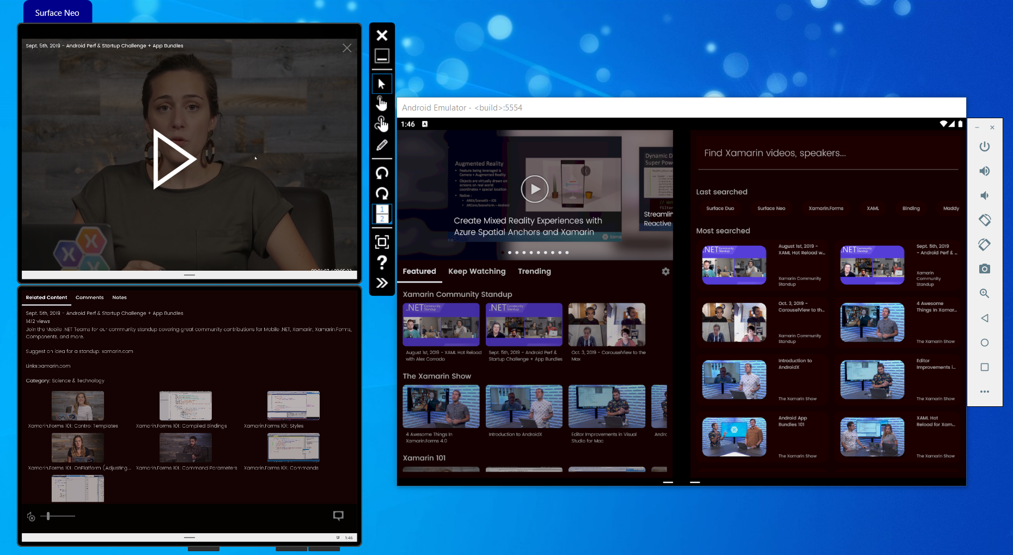1013x555 pixels.
Task: Open the Related Content tab
Action: pos(46,297)
